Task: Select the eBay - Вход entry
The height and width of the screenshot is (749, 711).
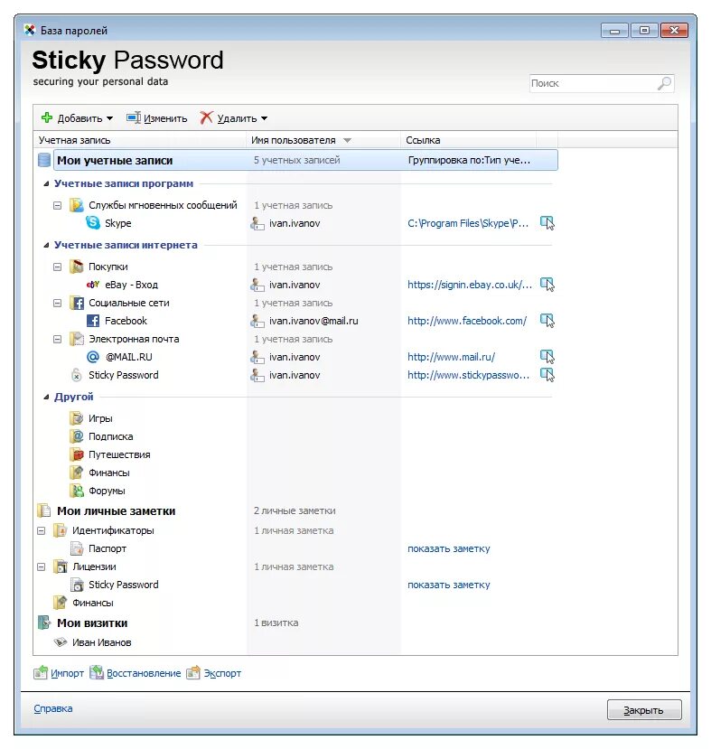Action: coord(131,285)
